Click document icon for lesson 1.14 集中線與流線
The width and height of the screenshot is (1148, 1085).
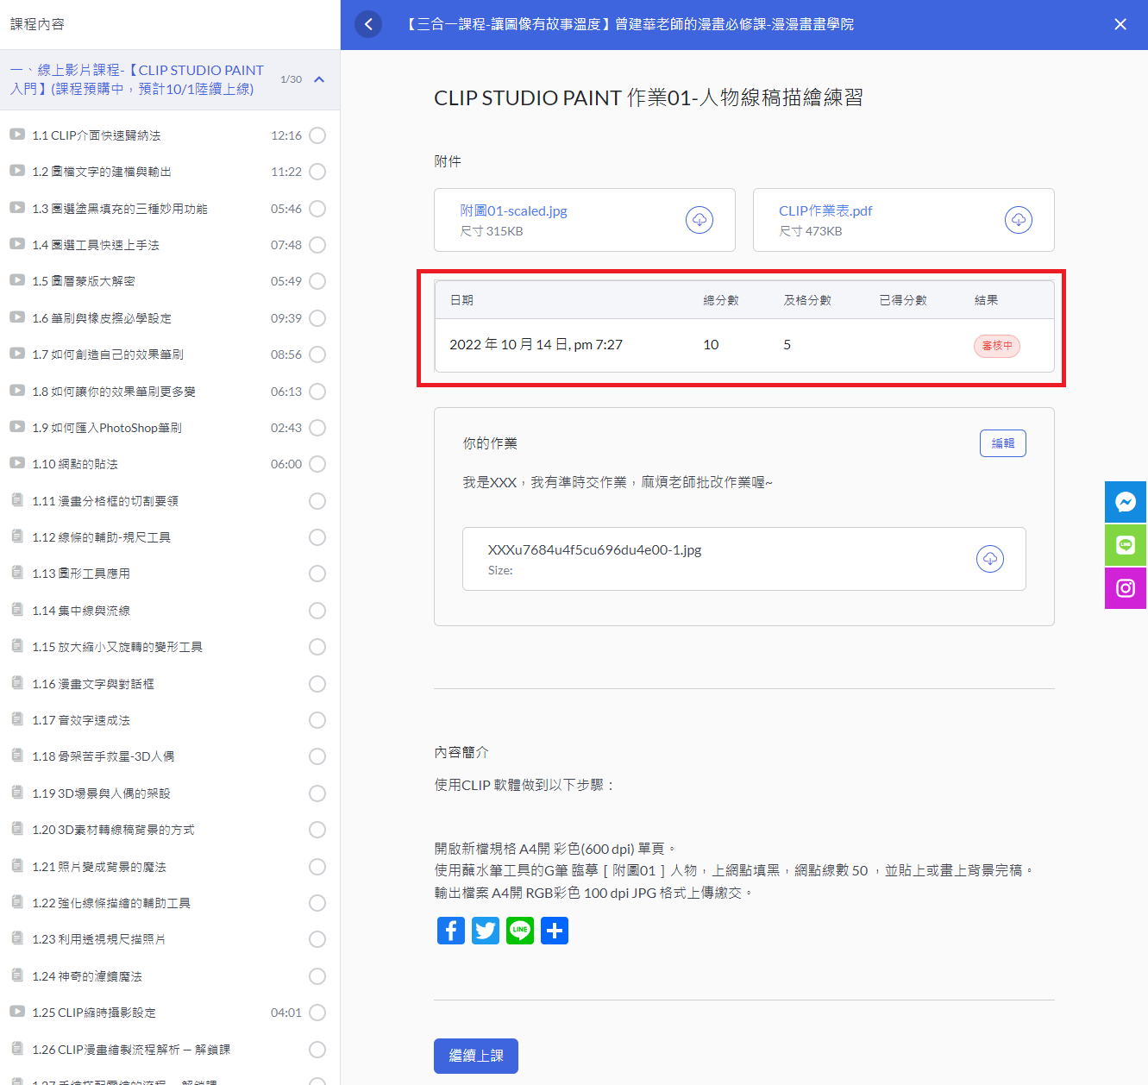click(17, 610)
